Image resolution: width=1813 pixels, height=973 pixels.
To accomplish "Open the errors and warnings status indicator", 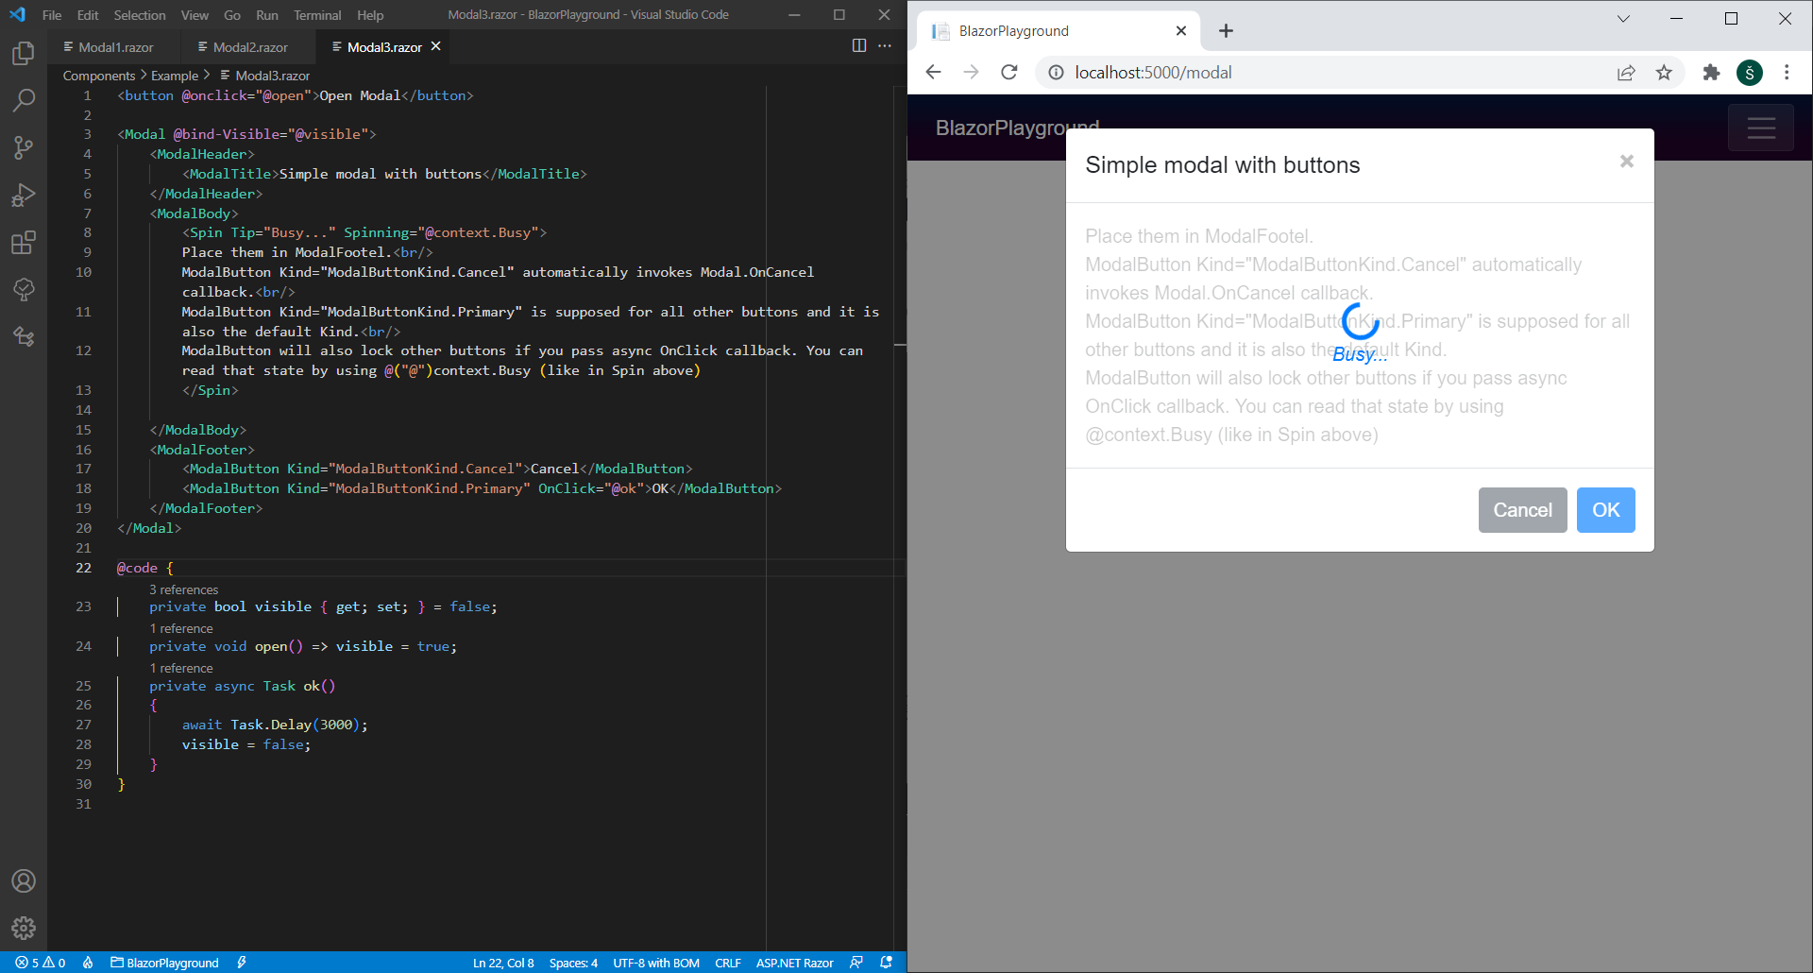I will [41, 963].
